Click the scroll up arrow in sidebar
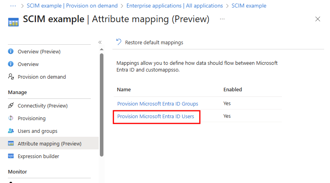Viewport: 330px width, 183px height. [x=102, y=49]
